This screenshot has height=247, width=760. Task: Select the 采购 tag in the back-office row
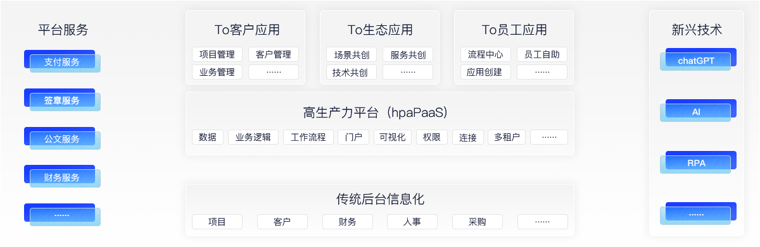click(478, 222)
